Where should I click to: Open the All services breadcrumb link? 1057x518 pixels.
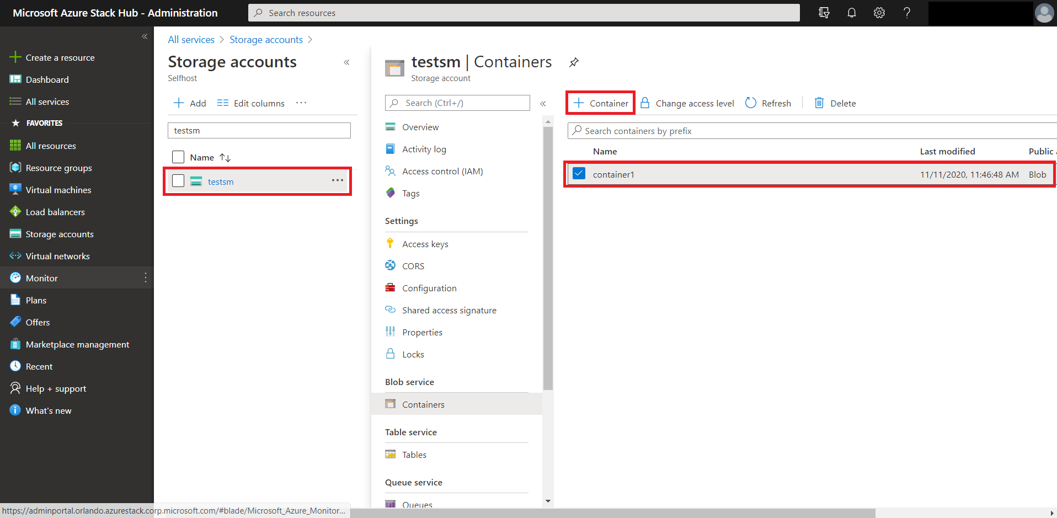point(191,40)
